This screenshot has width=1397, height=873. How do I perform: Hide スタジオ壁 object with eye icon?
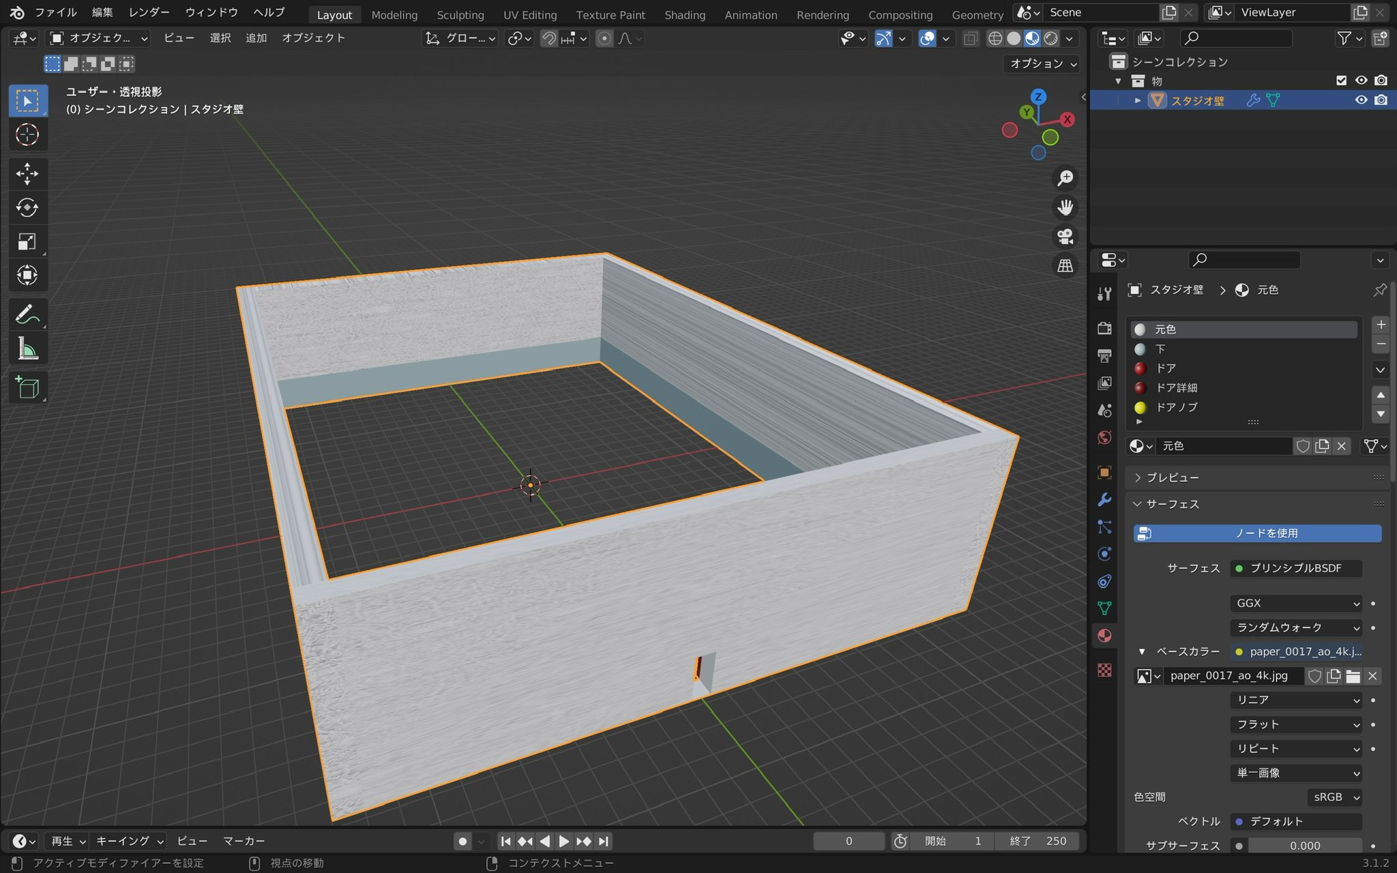pos(1361,100)
